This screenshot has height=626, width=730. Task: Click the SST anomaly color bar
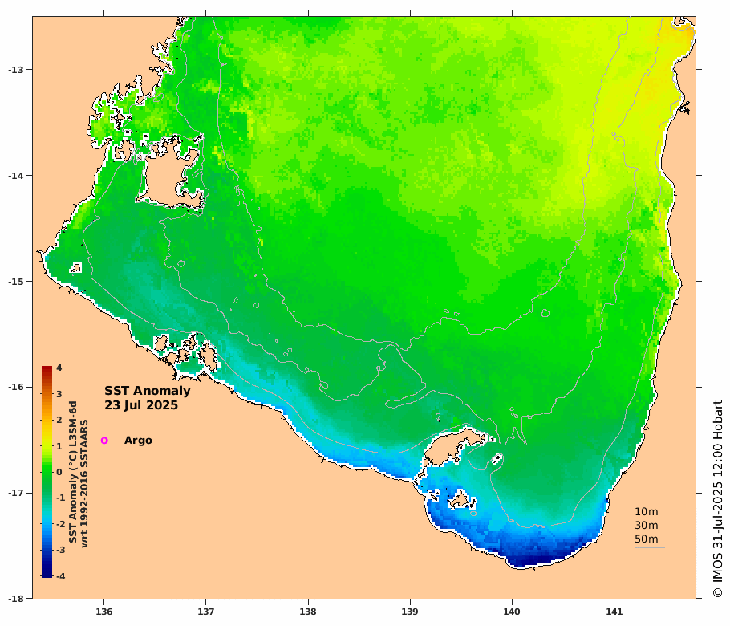(x=47, y=472)
